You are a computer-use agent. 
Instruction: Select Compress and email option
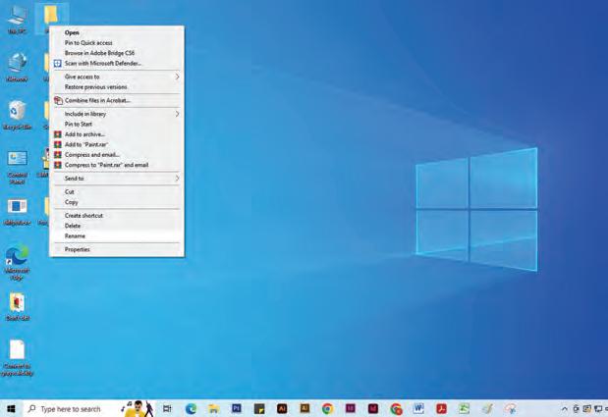(x=117, y=154)
